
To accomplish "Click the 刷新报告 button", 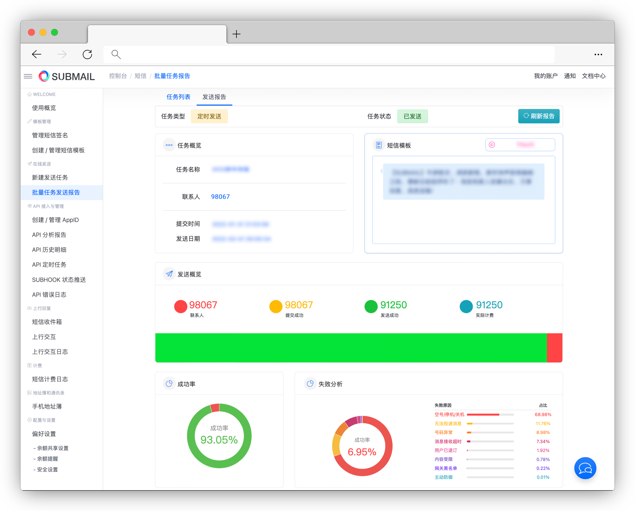I will (x=539, y=116).
